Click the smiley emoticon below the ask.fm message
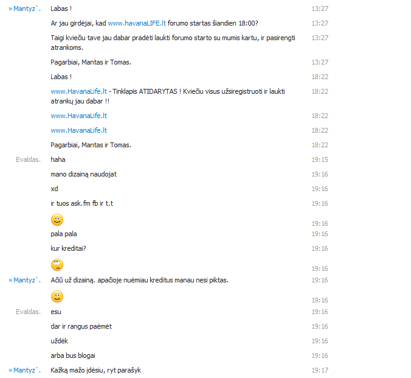Screen dimensions: 411x378 57,220
